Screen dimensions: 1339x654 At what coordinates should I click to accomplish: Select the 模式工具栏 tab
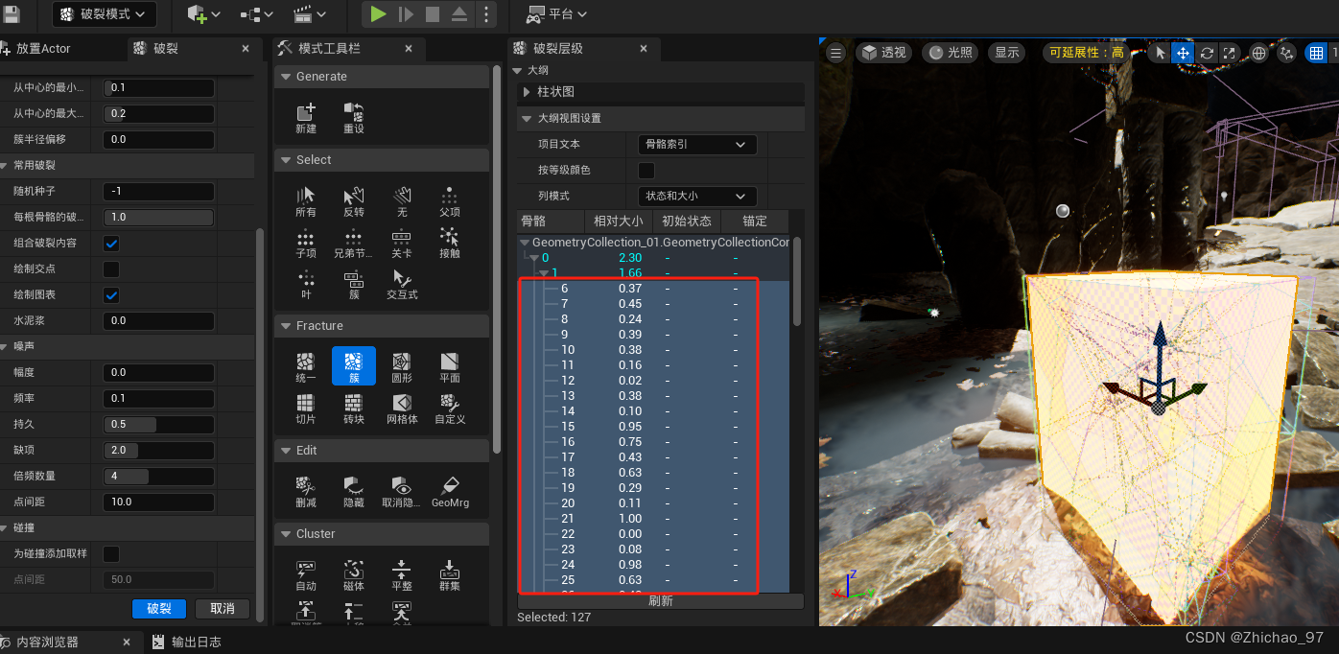329,49
